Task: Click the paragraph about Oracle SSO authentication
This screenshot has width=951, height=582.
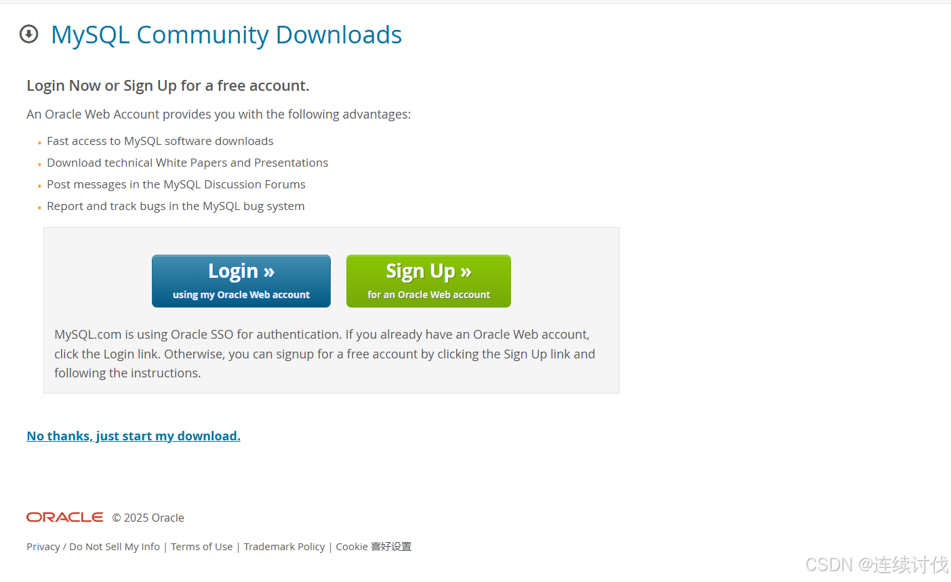Action: 325,354
